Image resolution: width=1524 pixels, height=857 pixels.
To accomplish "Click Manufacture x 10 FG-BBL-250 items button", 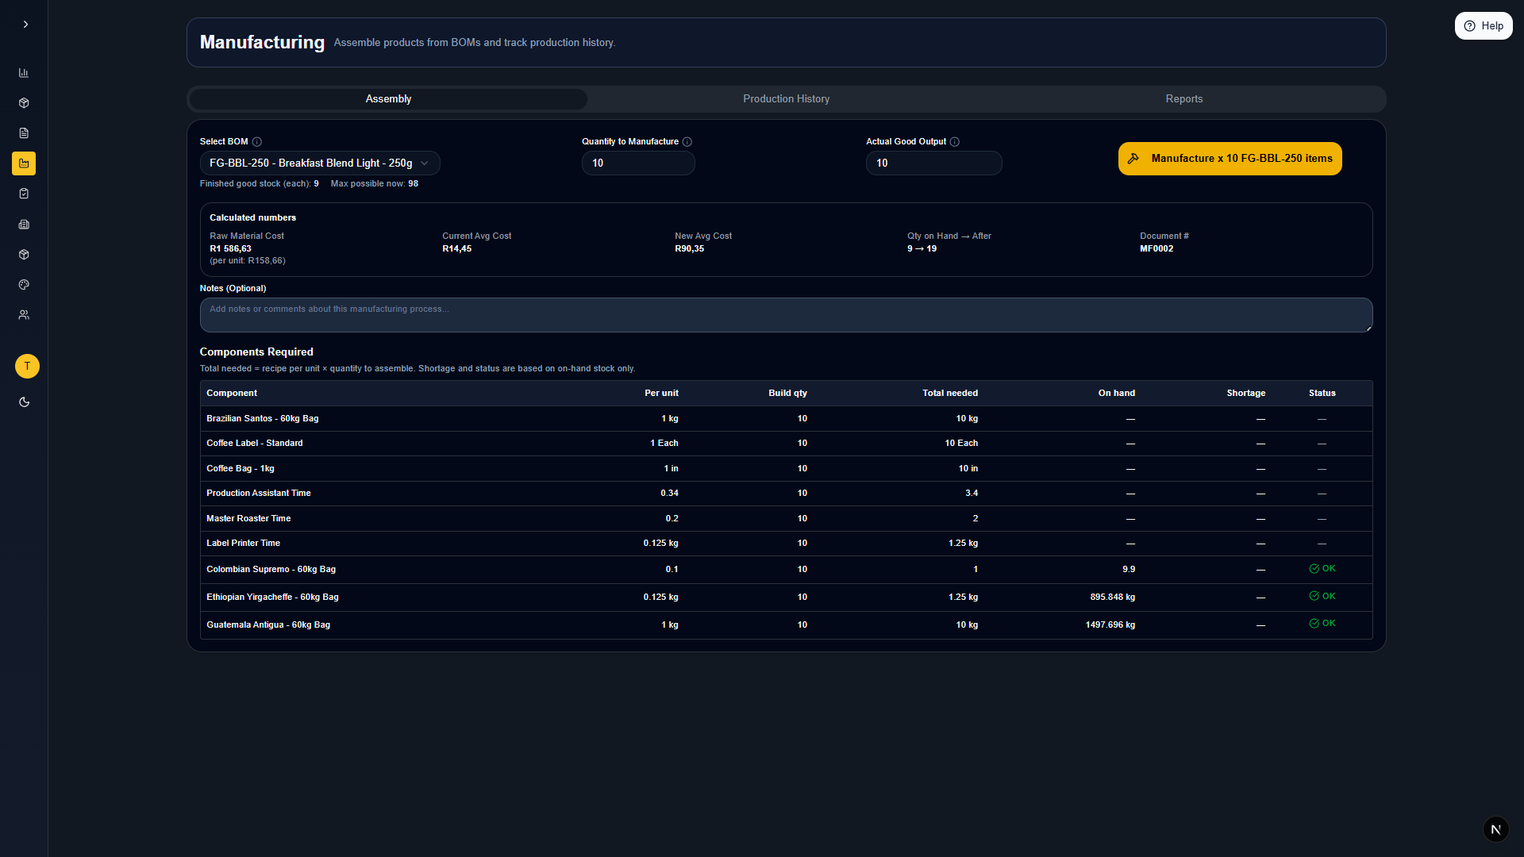I will coord(1230,159).
